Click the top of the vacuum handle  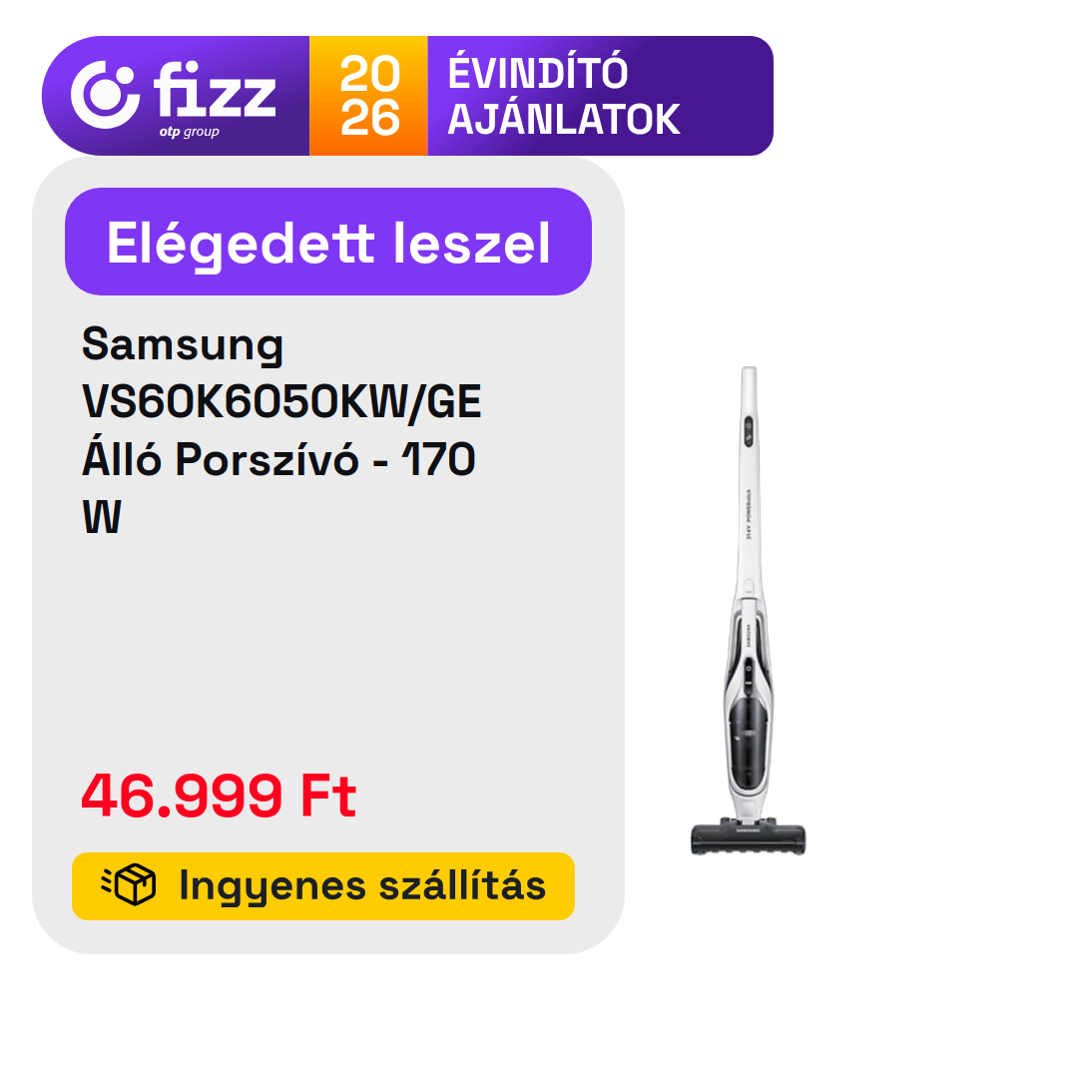click(x=749, y=376)
